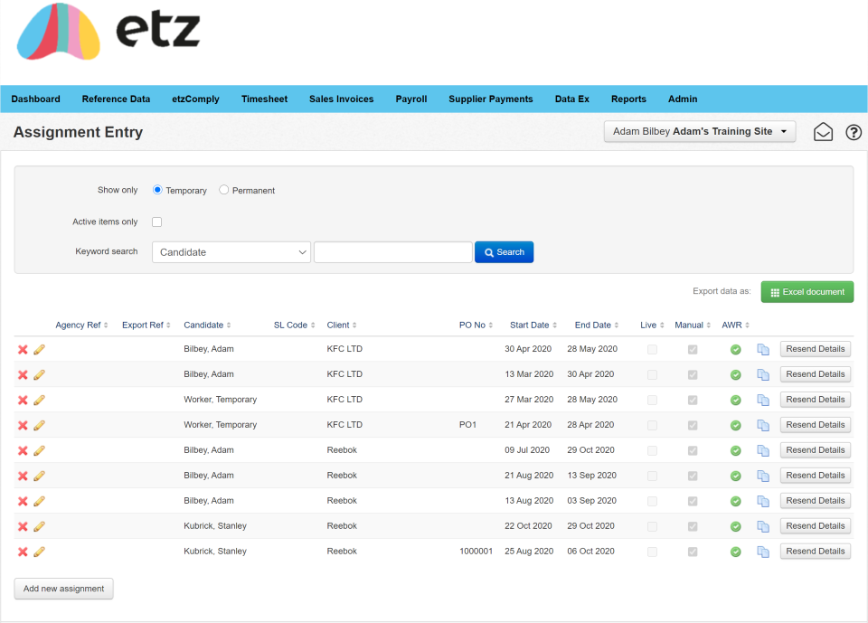Open the Reports menu
The image size is (868, 623).
pyautogui.click(x=628, y=99)
